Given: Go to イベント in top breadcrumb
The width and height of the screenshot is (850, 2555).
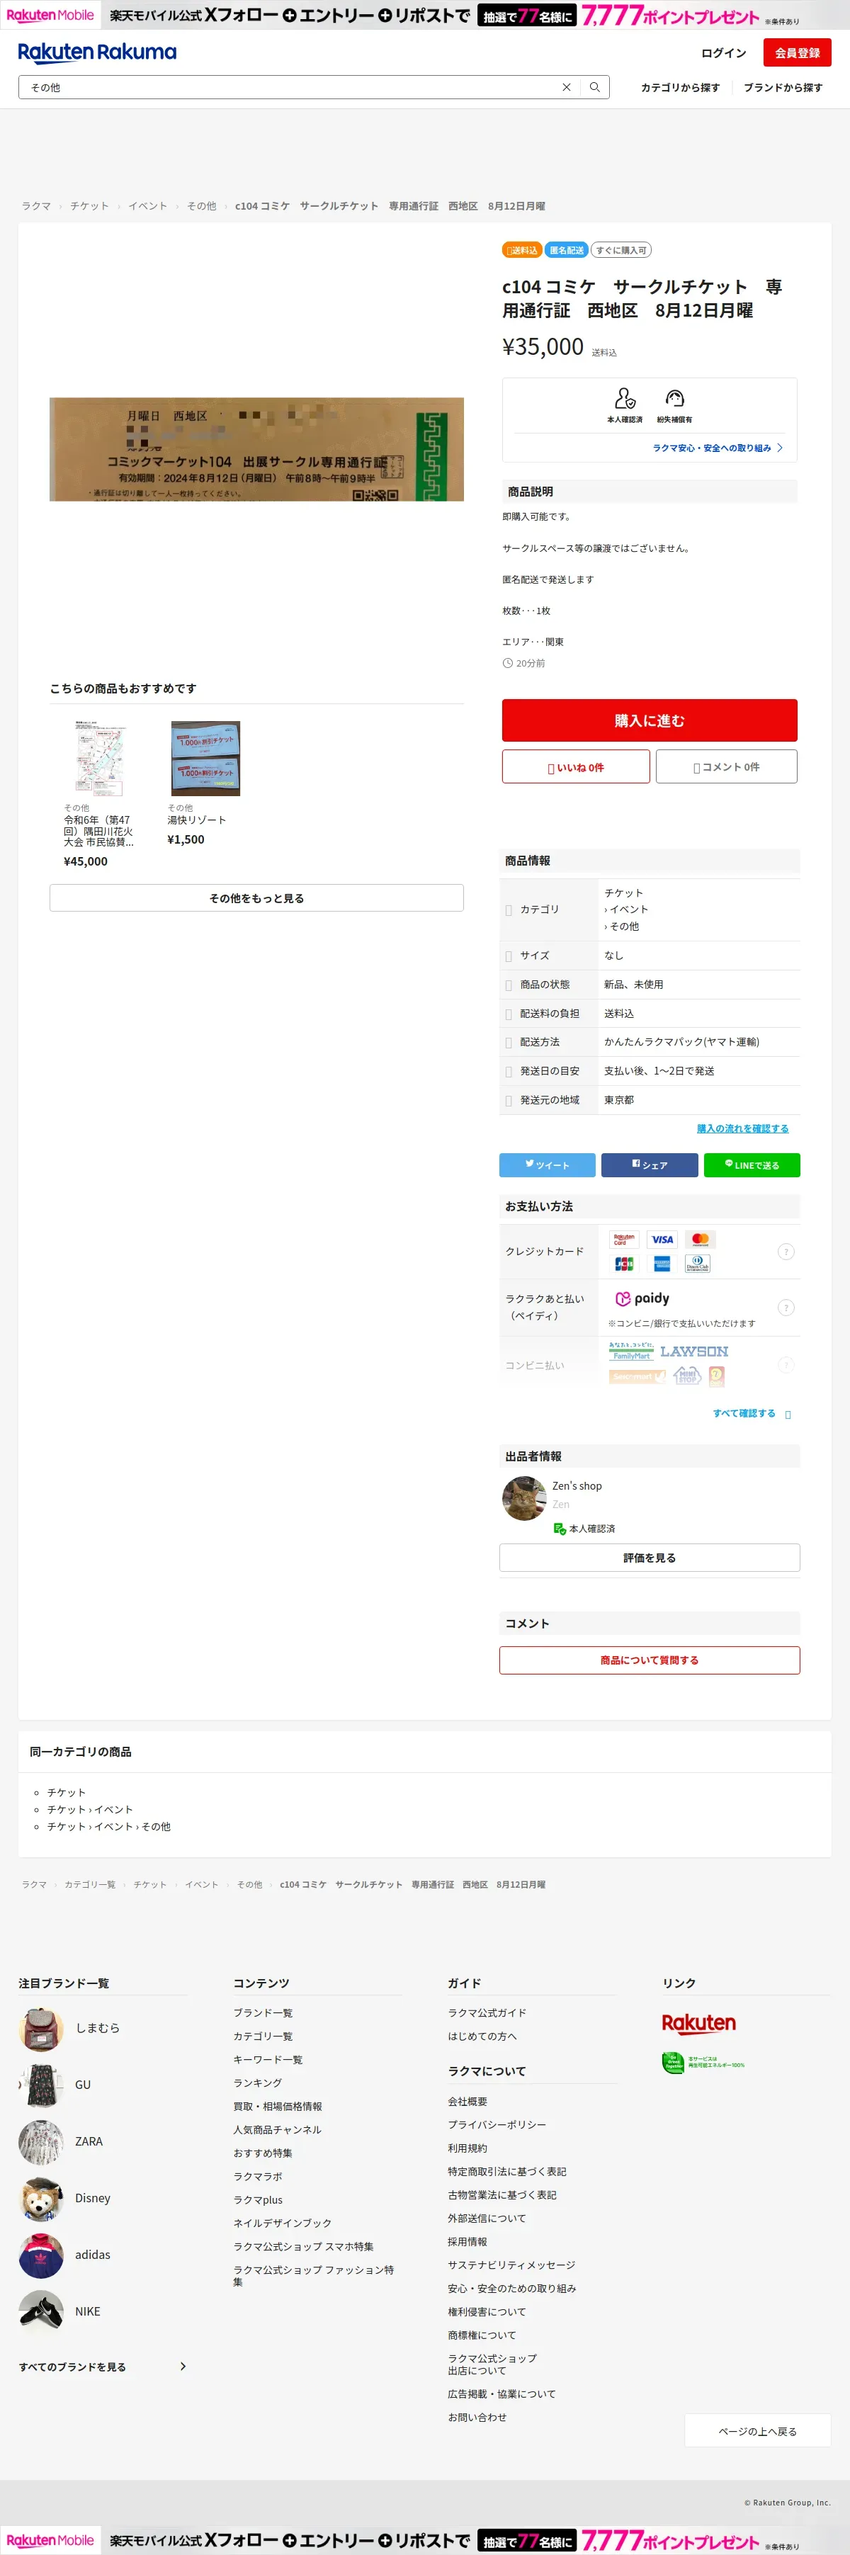Looking at the screenshot, I should click(x=148, y=206).
